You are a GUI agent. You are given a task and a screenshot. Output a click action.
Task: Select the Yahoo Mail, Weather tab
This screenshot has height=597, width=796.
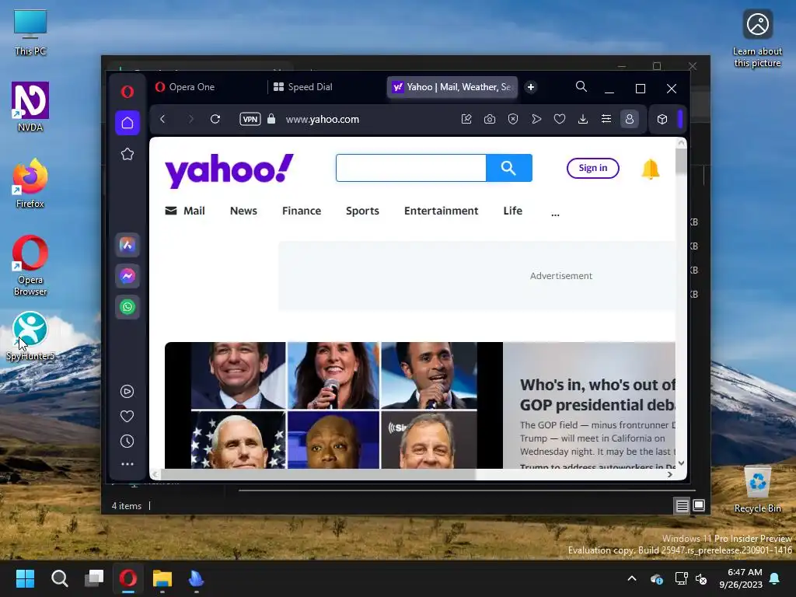[452, 87]
